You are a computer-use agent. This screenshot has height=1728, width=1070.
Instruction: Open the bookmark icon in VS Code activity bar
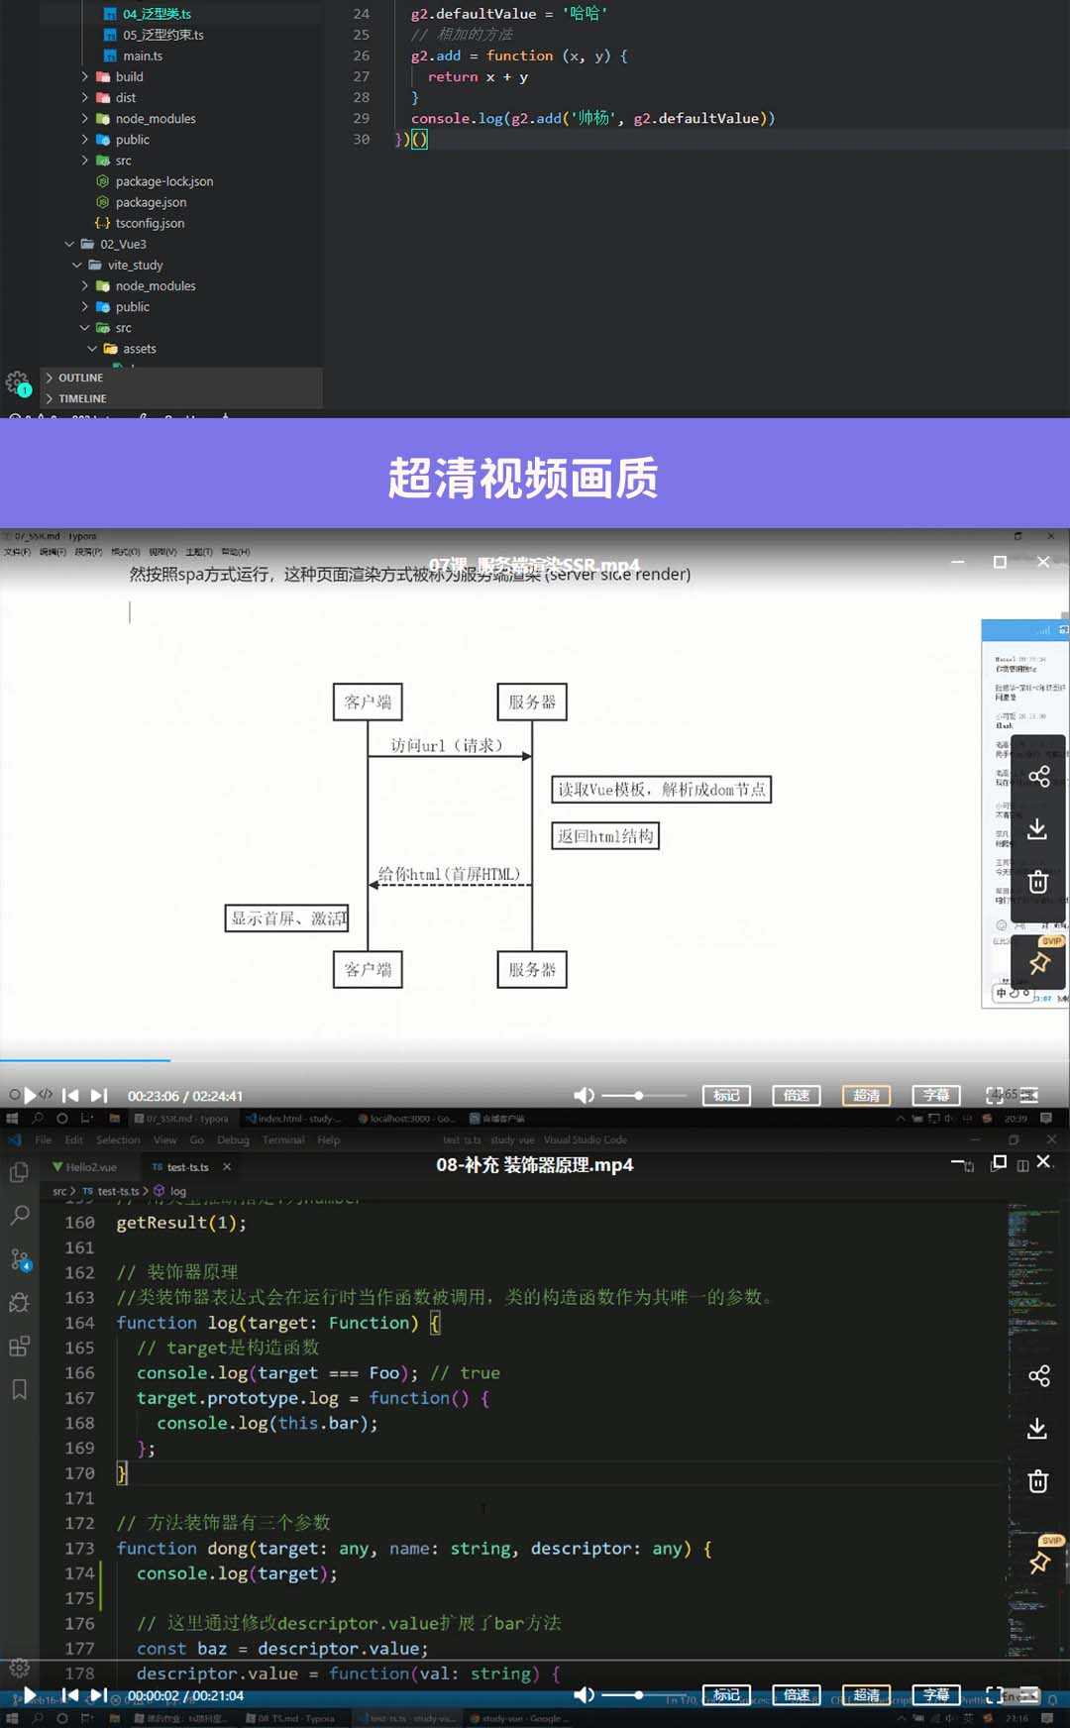[19, 1390]
